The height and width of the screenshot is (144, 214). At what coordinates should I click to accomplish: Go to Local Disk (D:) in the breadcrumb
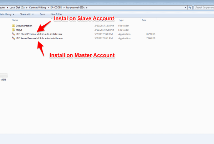point(17,8)
